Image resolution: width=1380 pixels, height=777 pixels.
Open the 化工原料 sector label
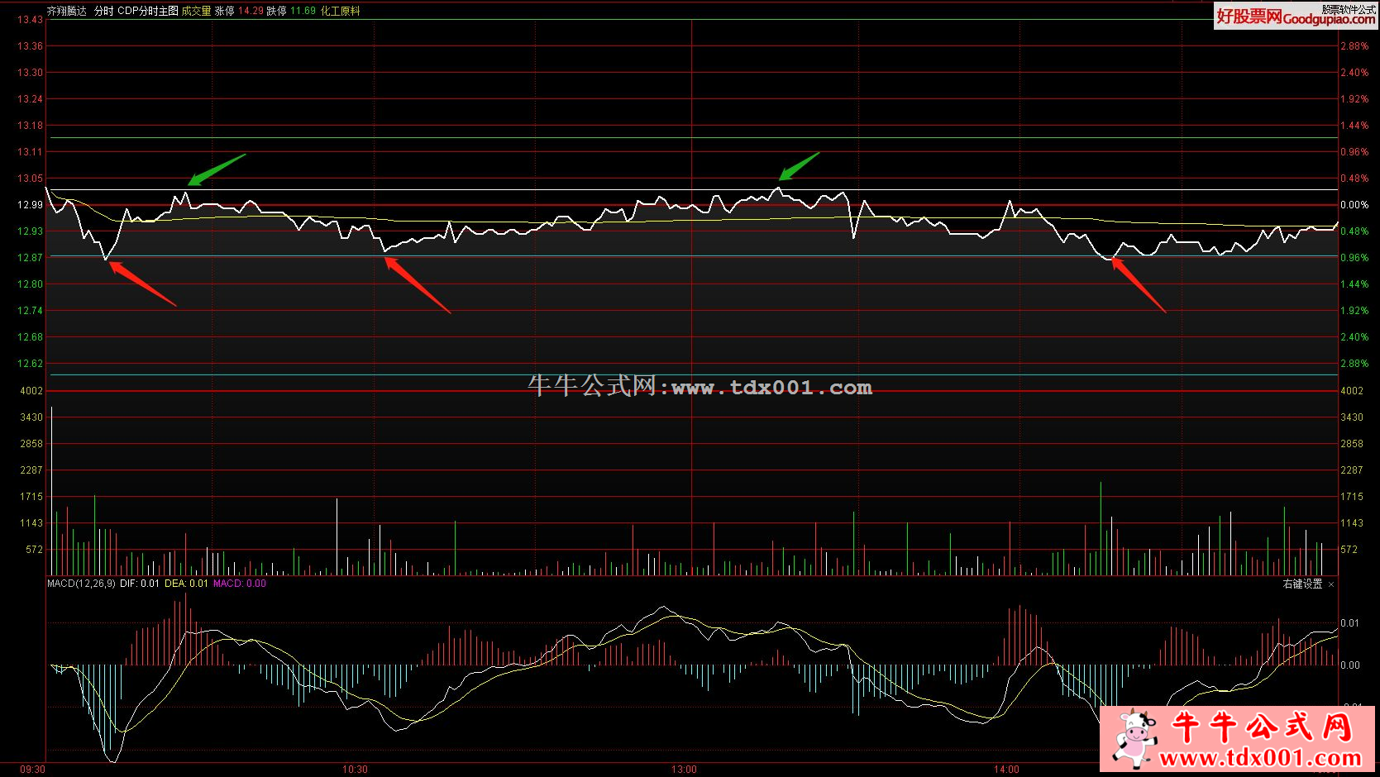341,11
